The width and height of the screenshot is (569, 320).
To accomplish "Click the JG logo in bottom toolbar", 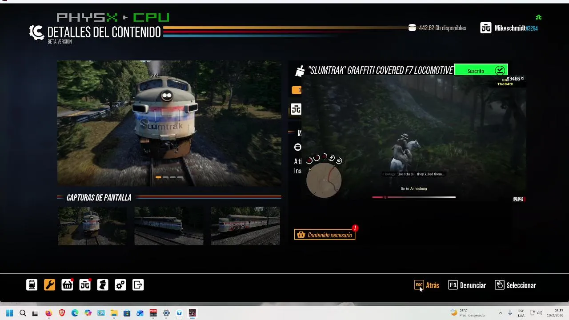I will pyautogui.click(x=85, y=285).
